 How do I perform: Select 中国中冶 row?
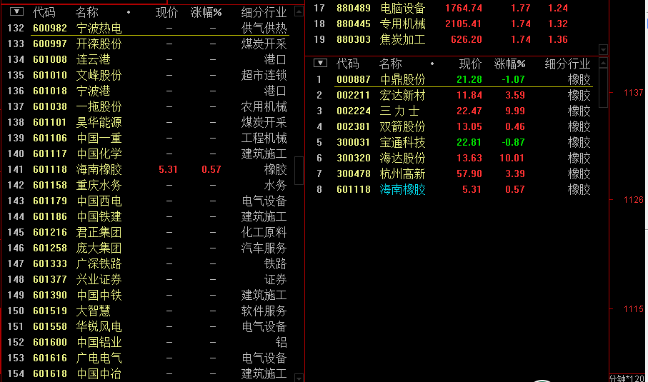[x=148, y=373]
